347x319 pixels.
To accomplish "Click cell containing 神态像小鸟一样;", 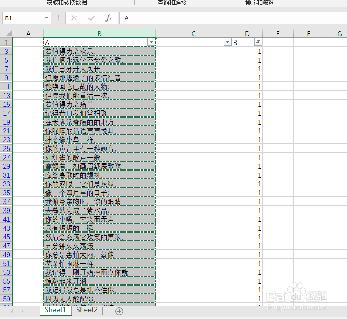I will tap(100, 140).
